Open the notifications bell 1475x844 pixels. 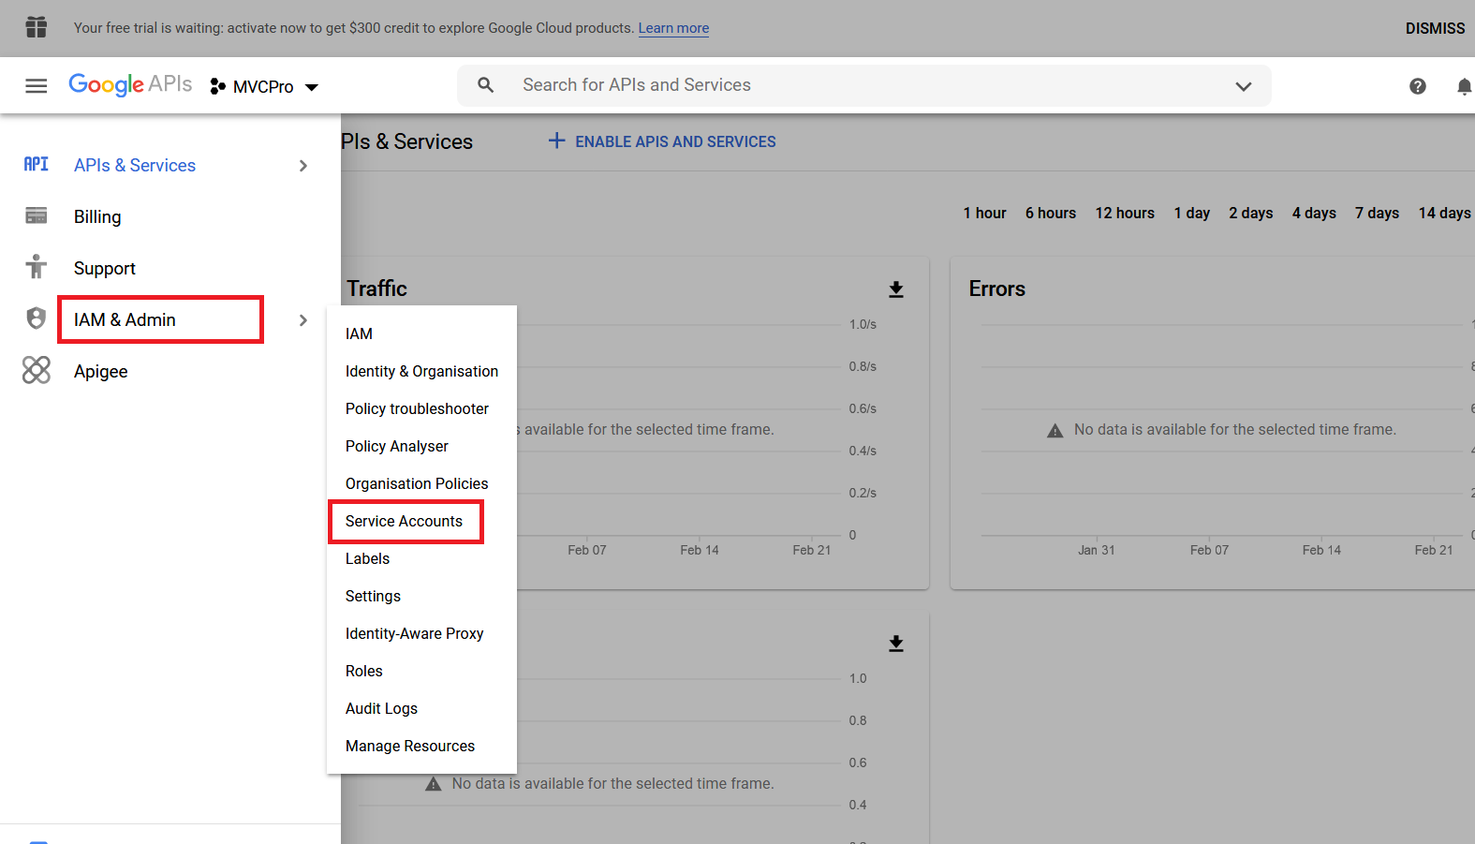tap(1463, 86)
